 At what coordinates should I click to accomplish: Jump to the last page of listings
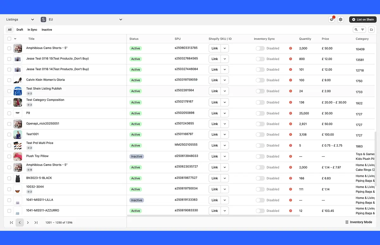[36, 223]
